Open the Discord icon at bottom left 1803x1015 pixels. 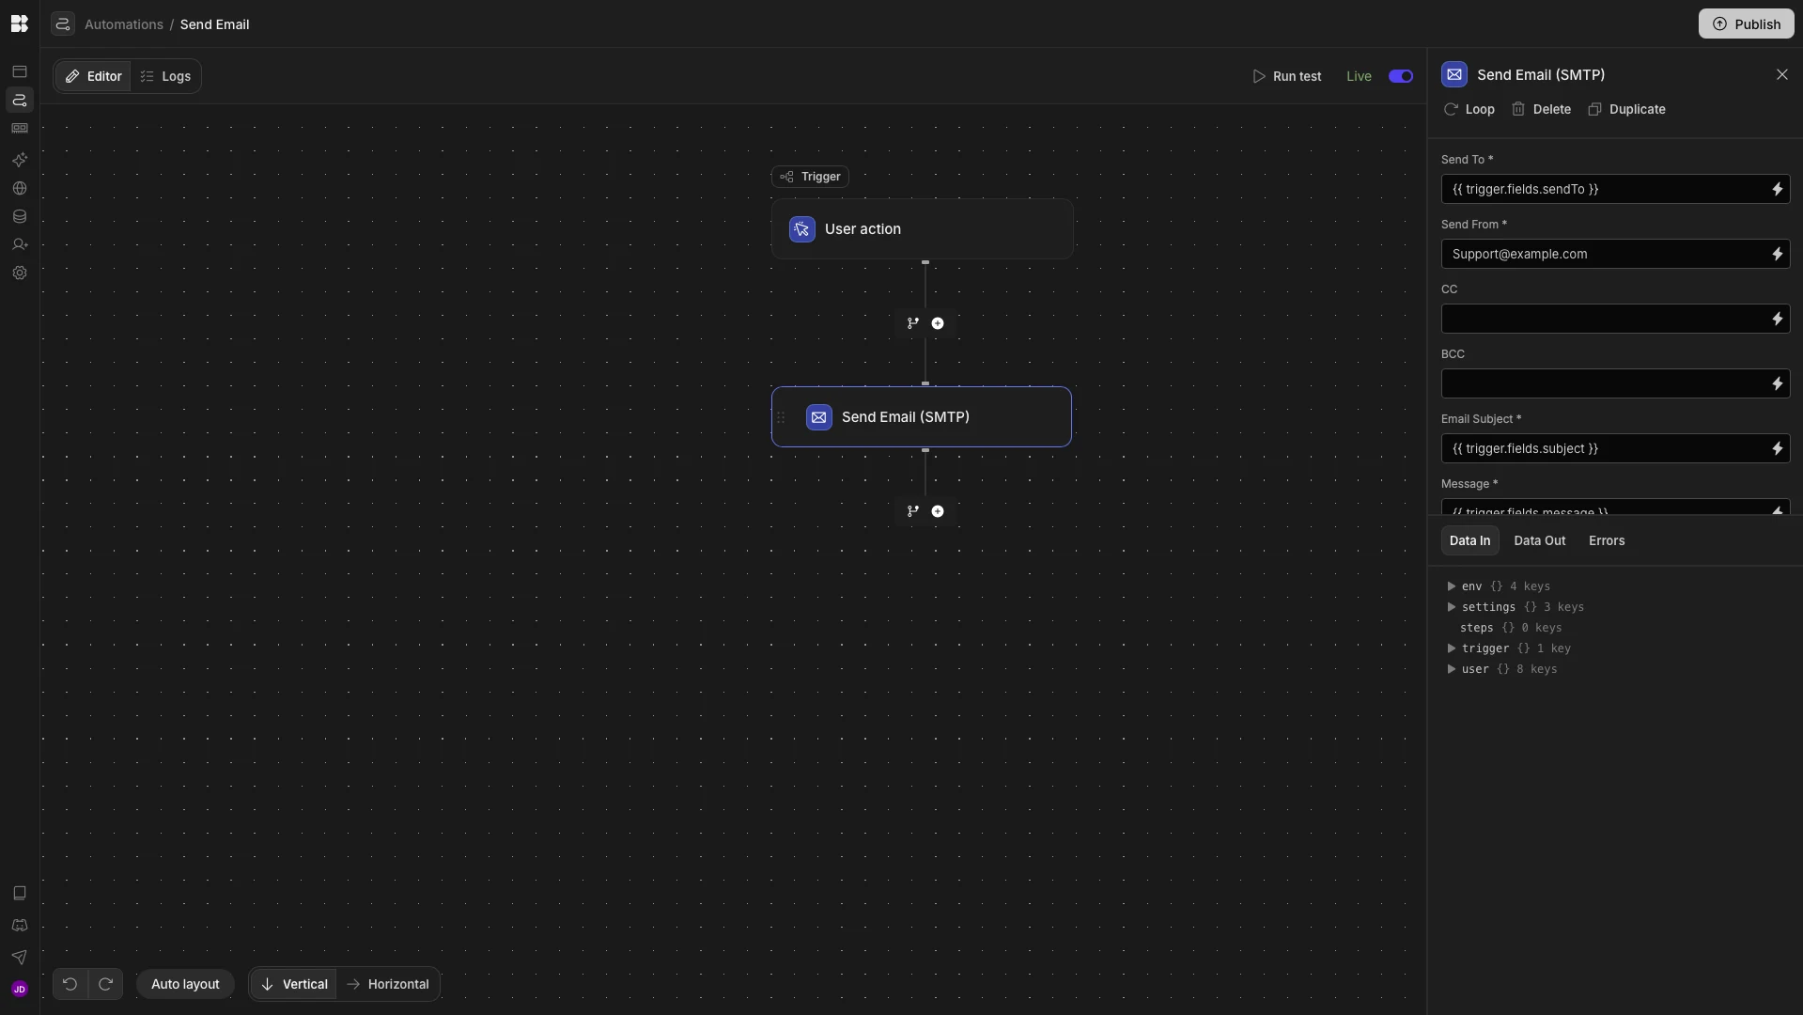(x=19, y=926)
